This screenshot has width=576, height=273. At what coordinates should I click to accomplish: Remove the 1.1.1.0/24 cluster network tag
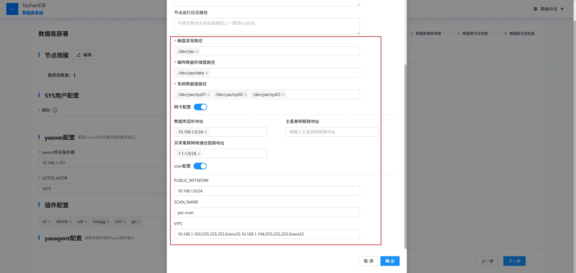[x=199, y=154]
